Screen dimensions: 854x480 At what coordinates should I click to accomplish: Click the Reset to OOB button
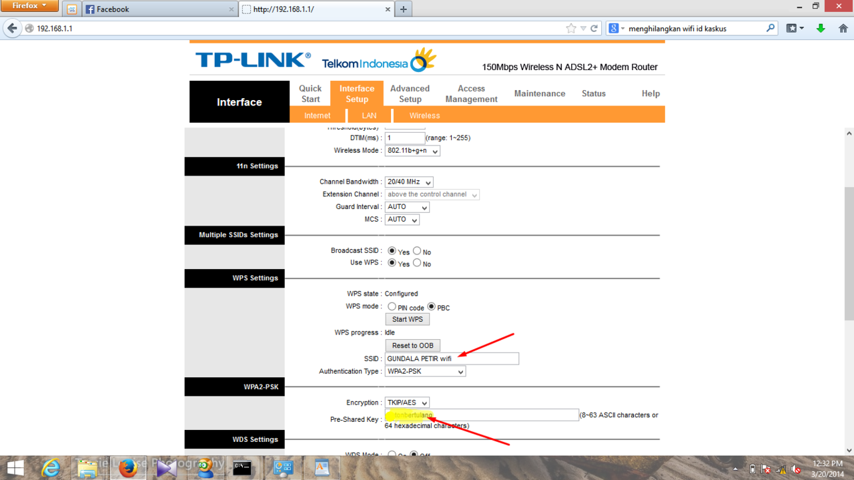tap(413, 345)
